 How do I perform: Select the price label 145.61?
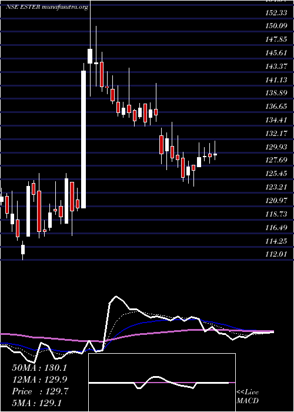coord(276,53)
